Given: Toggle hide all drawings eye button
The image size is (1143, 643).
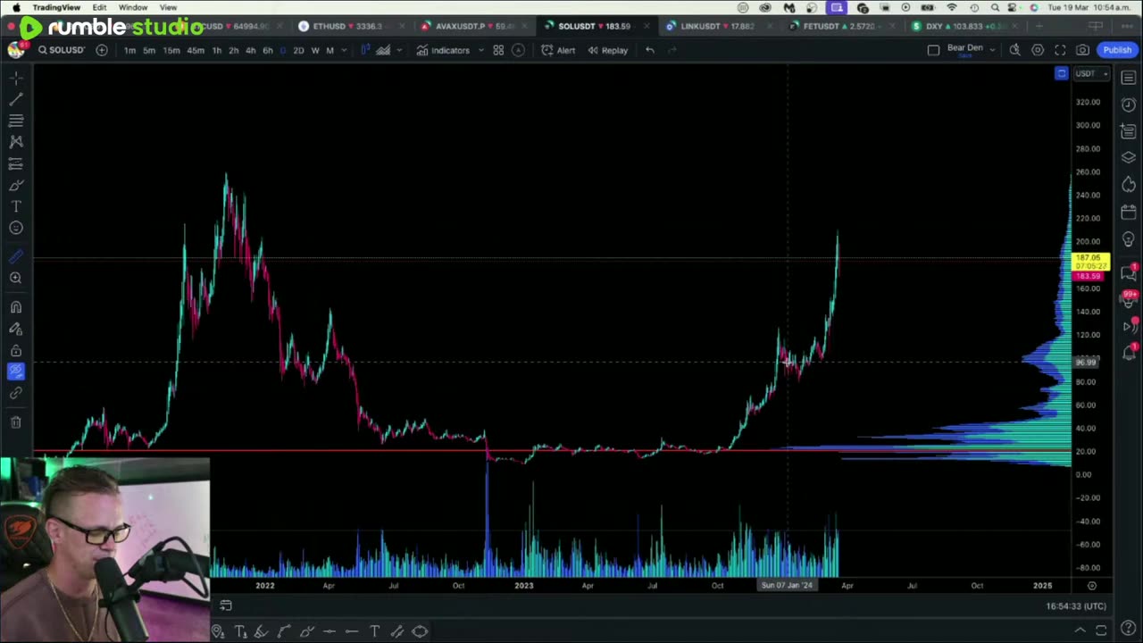Looking at the screenshot, I should (16, 372).
